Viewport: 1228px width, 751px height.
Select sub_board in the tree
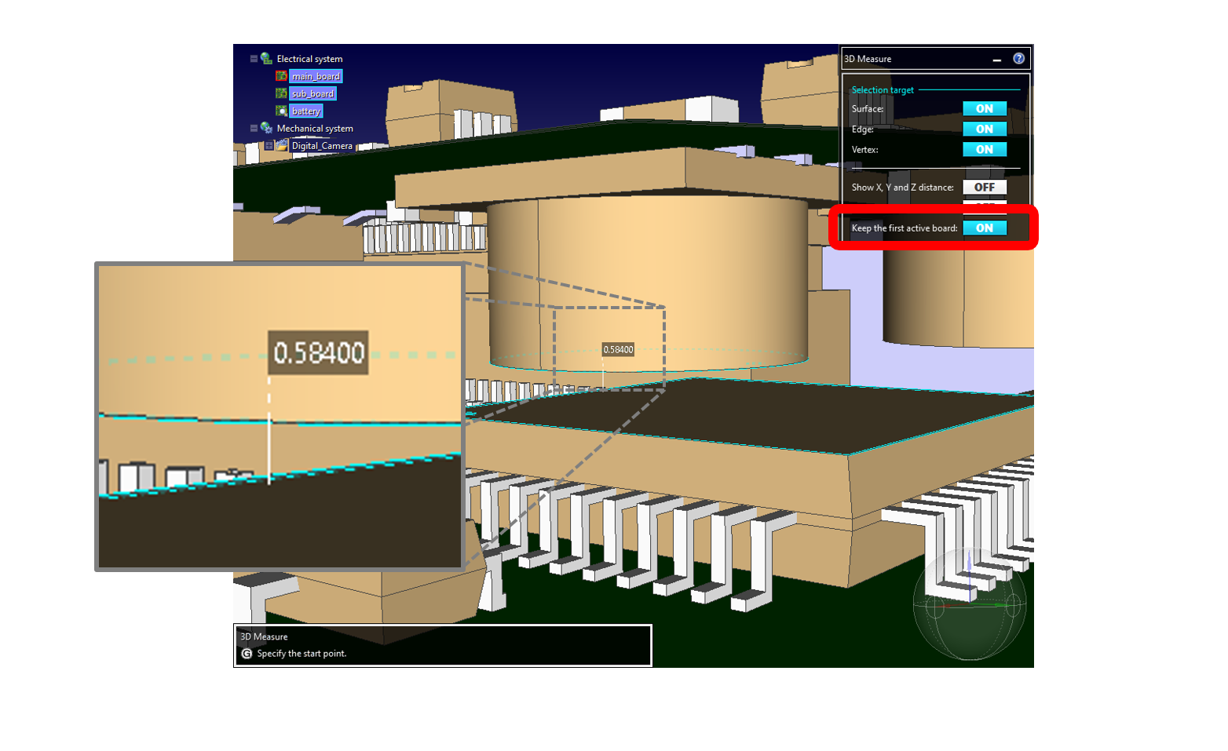[x=312, y=93]
